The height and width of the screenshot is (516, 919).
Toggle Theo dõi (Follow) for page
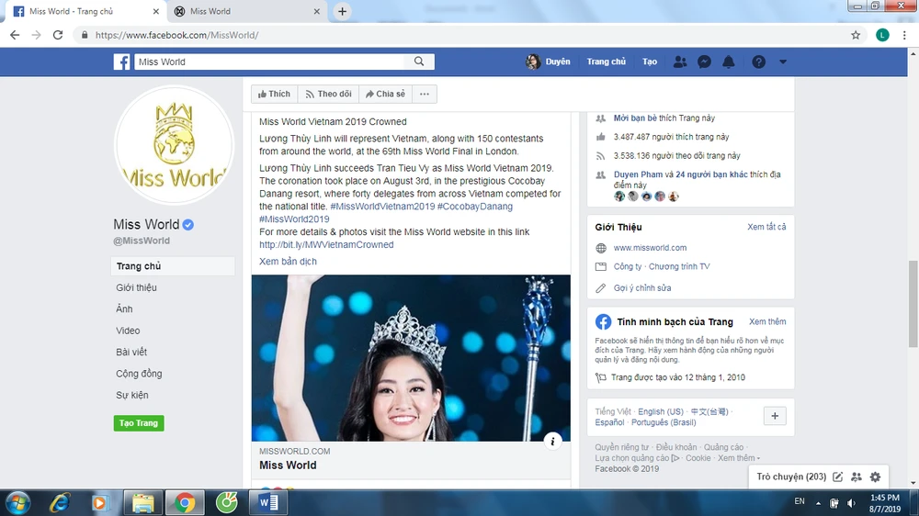328,94
